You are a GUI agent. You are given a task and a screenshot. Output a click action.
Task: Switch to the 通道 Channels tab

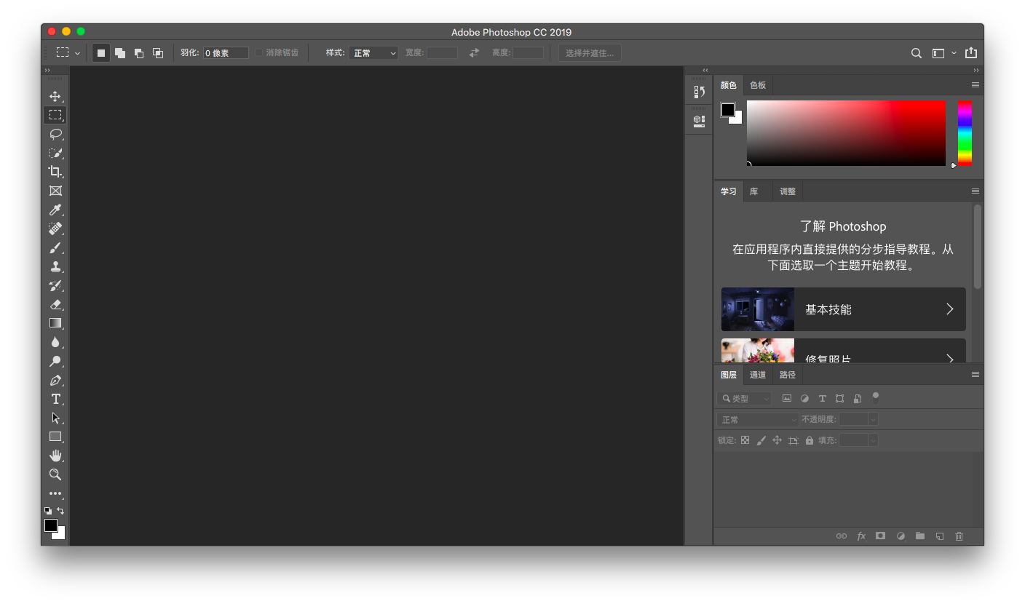click(757, 375)
